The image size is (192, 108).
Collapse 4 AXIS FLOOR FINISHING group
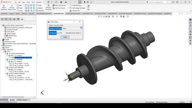(x=5, y=67)
